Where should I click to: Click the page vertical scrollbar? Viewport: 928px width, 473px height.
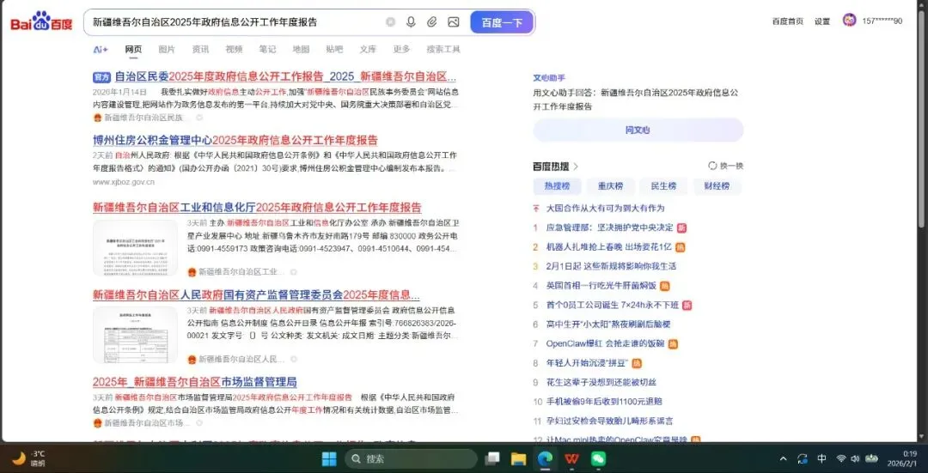coord(921,118)
